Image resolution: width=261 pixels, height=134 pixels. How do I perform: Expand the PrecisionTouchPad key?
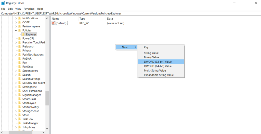[16, 42]
